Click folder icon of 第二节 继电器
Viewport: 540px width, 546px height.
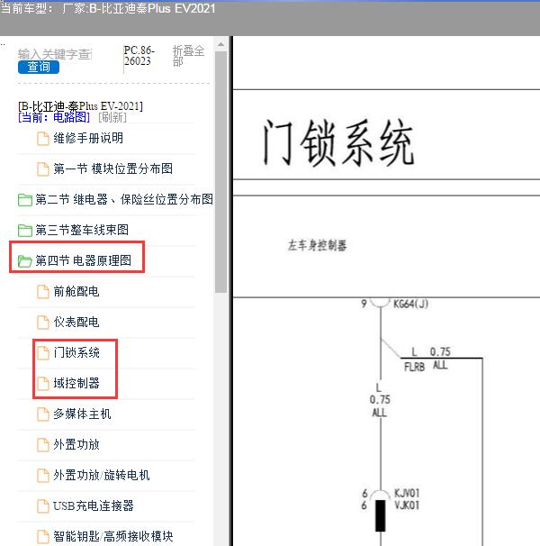(25, 200)
